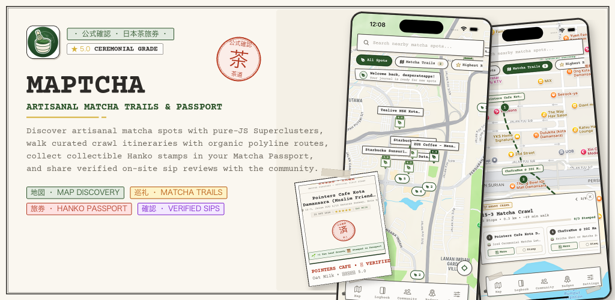Click trail stop marker 2 on rear phone
The image size is (615, 300).
point(524,179)
